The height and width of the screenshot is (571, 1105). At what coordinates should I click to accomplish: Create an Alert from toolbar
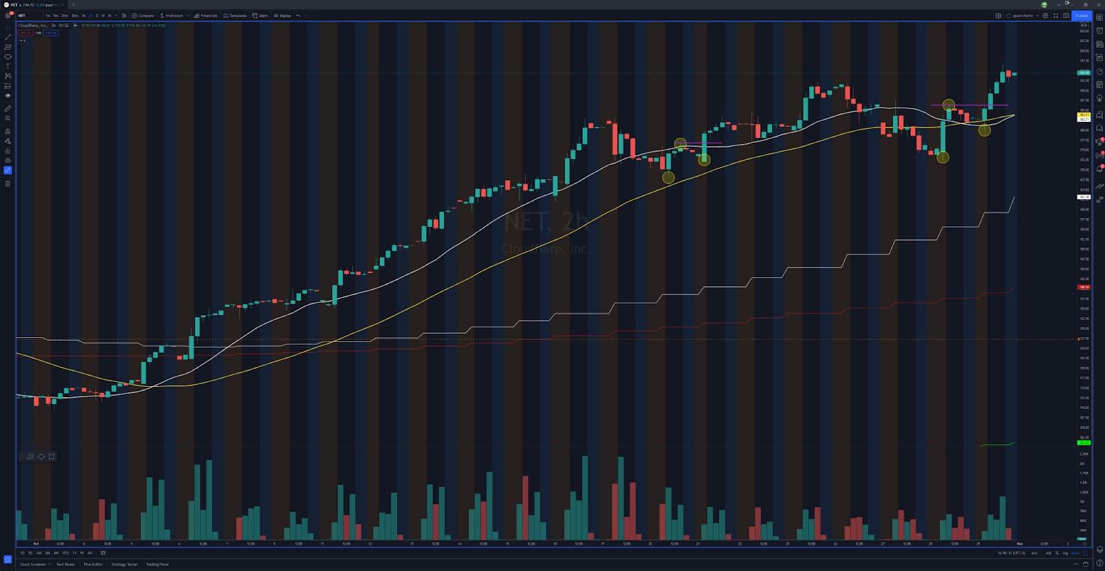[x=260, y=15]
